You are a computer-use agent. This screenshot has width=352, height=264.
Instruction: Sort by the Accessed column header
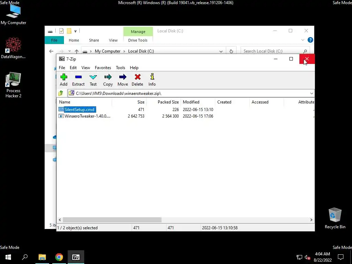point(266,102)
